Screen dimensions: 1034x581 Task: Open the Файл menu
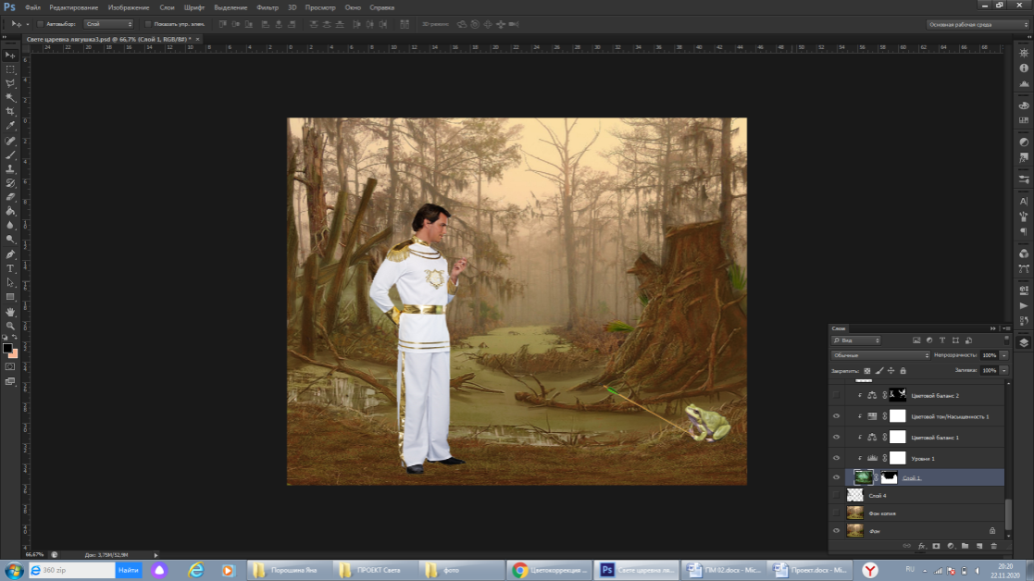point(33,7)
